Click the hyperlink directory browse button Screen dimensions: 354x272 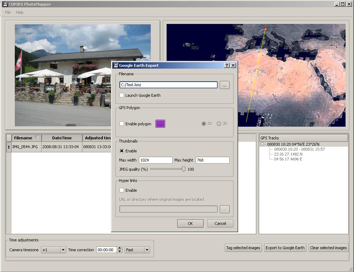224,209
